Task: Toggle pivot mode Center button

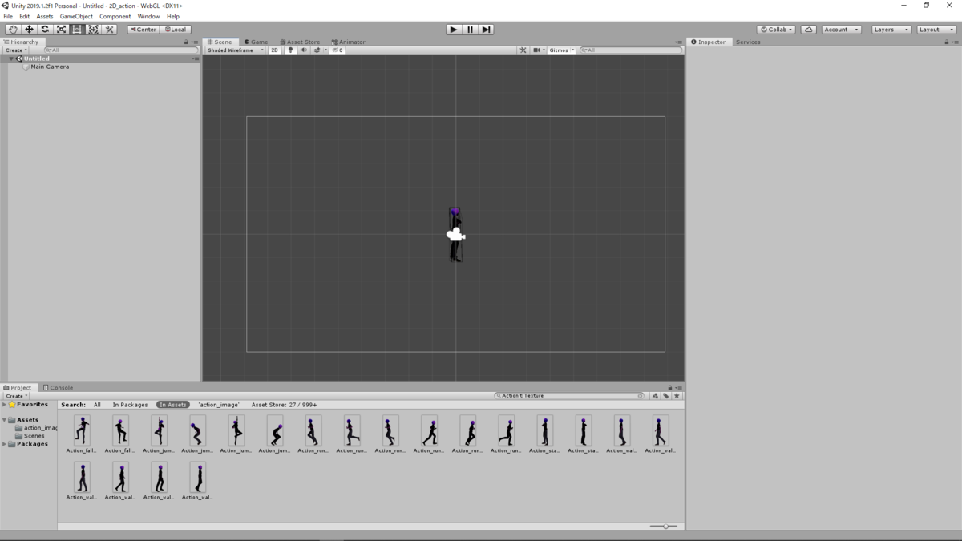Action: [143, 30]
